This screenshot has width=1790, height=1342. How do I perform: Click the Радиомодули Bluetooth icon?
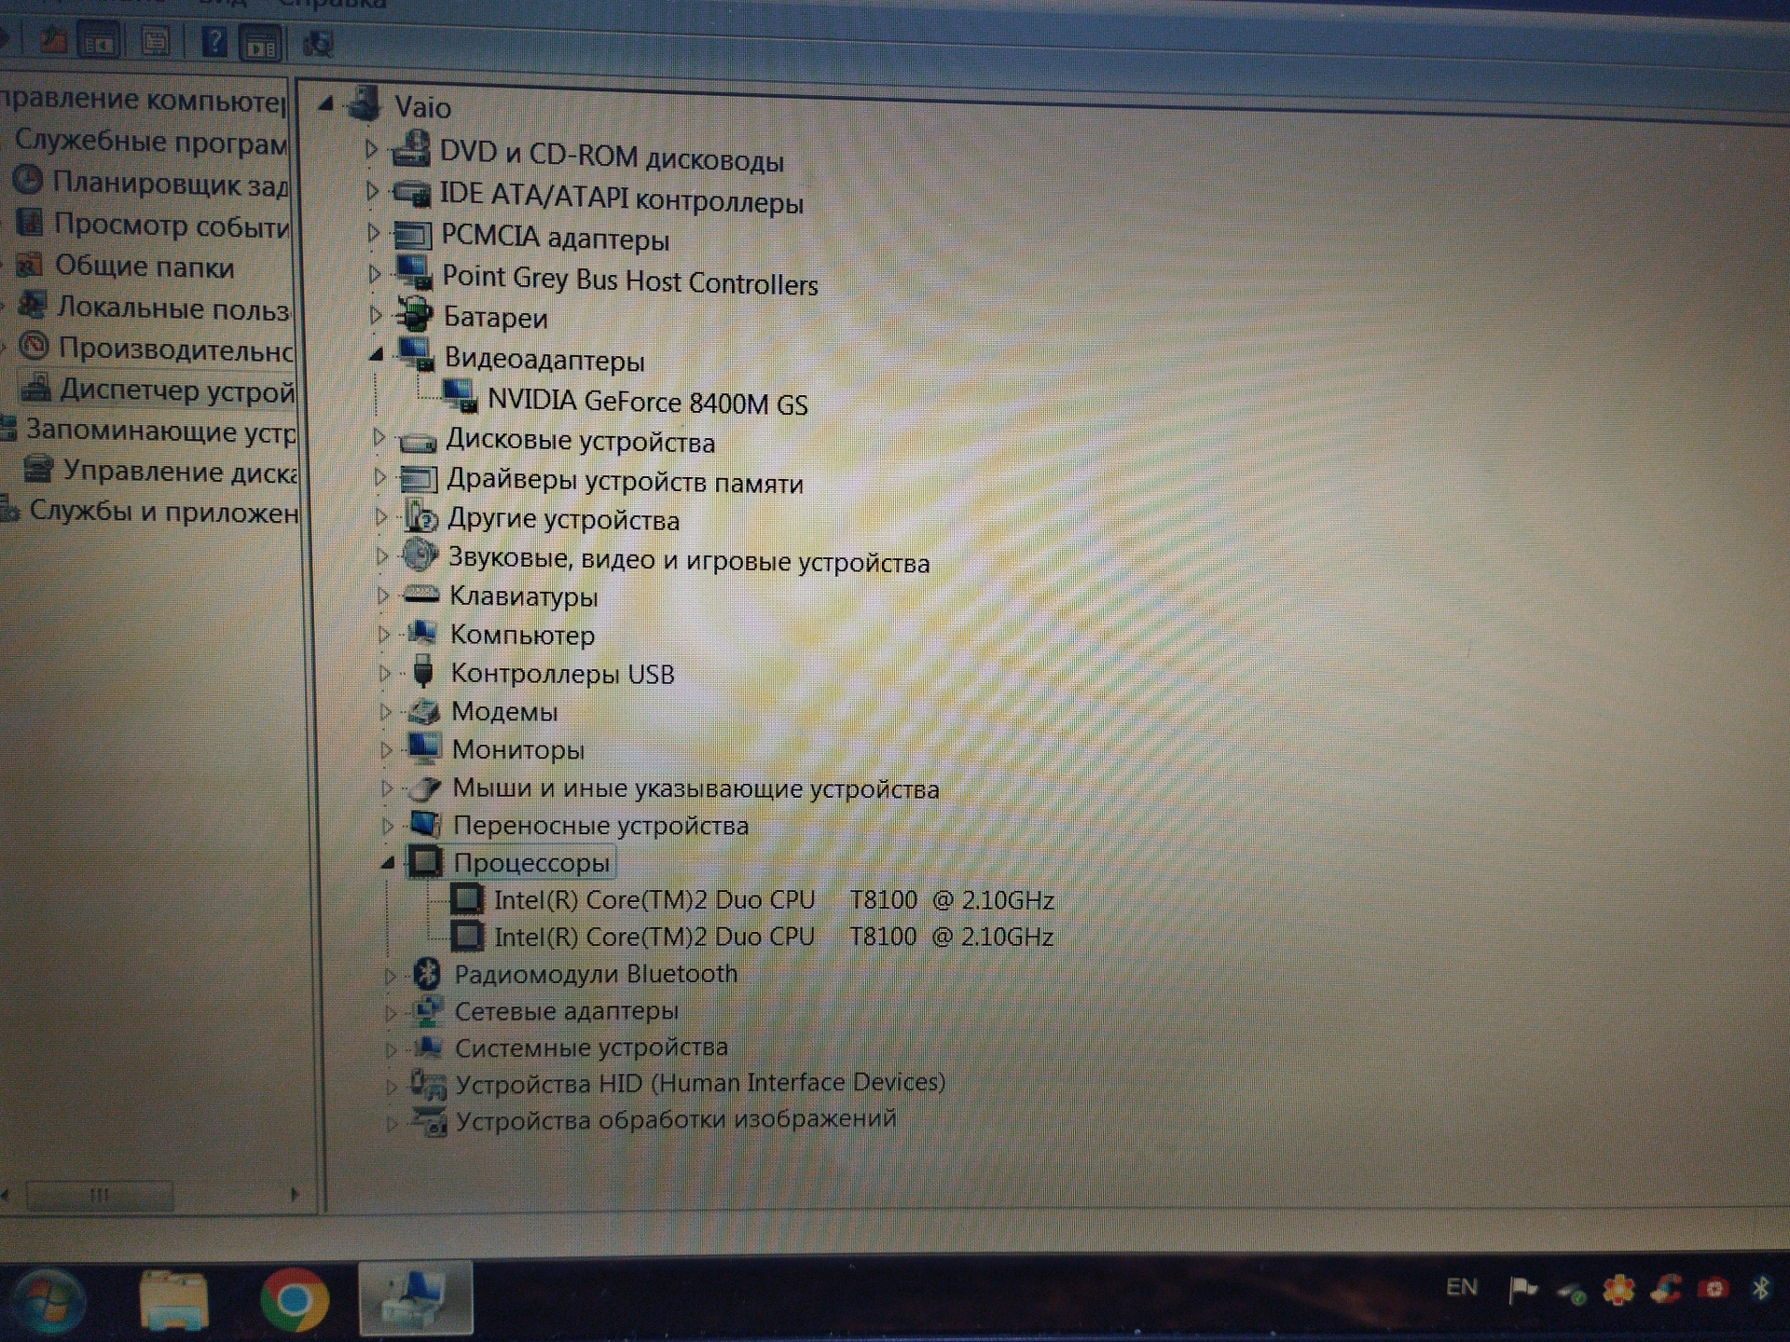427,973
